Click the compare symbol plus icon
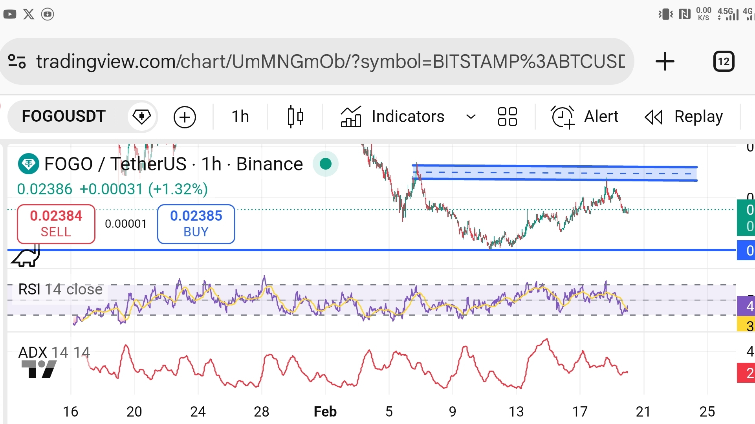 tap(185, 117)
